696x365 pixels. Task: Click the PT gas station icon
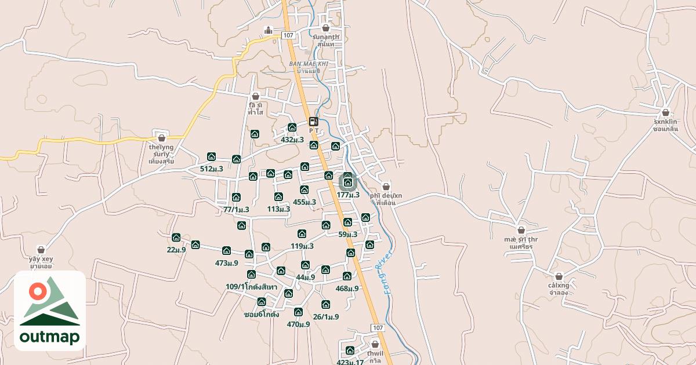point(314,122)
